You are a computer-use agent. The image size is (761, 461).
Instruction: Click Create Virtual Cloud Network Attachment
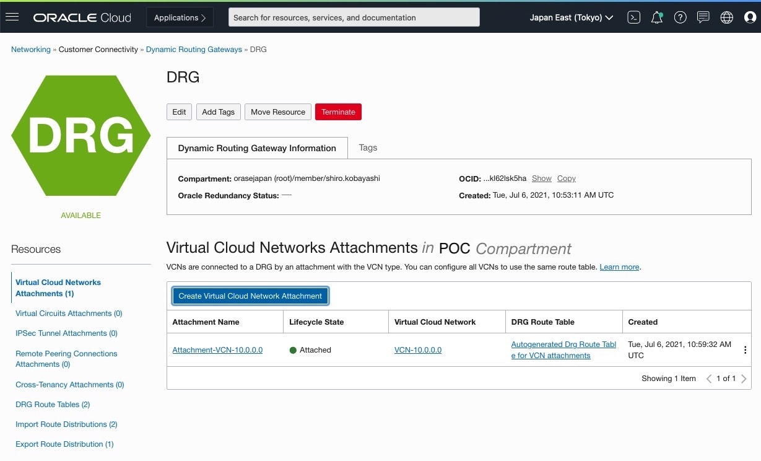pos(250,296)
